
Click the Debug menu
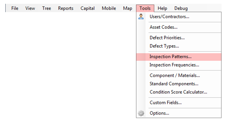(181, 8)
